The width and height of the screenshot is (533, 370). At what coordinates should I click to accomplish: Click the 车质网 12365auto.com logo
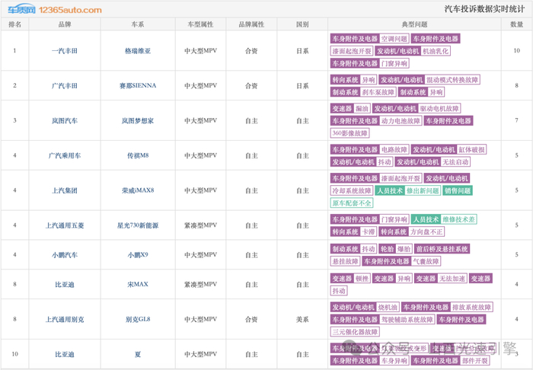55,9
